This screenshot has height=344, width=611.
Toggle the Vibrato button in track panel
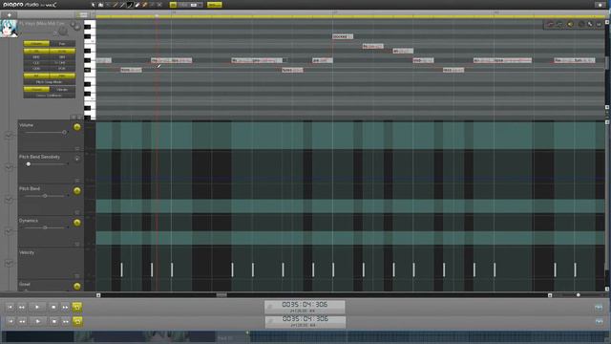(x=62, y=89)
